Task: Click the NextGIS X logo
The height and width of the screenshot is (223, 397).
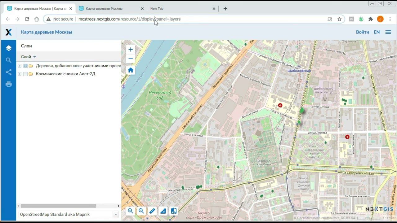Action: point(9,32)
